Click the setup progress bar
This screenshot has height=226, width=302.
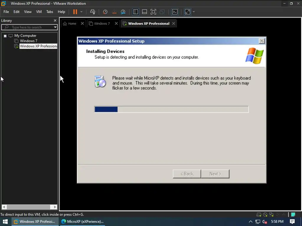[171, 109]
